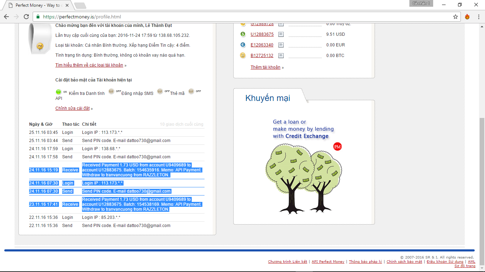485x272 pixels.
Task: Open the 'AML' footer link
Action: 472,262
